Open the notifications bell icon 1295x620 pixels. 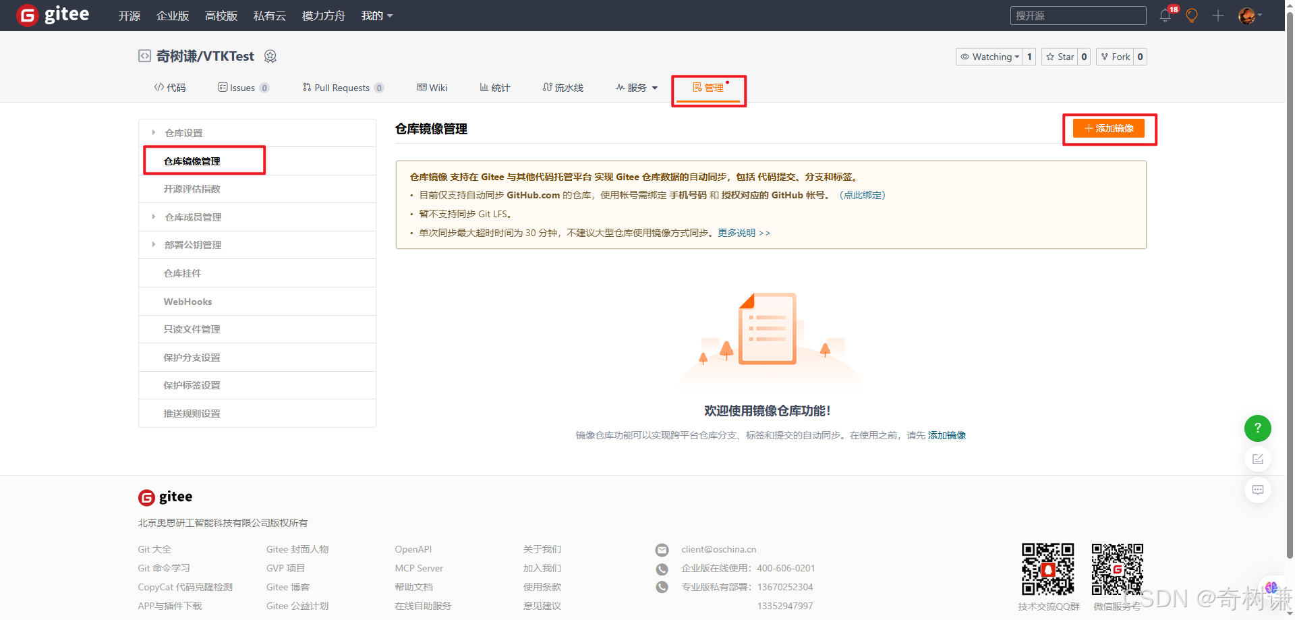point(1165,16)
